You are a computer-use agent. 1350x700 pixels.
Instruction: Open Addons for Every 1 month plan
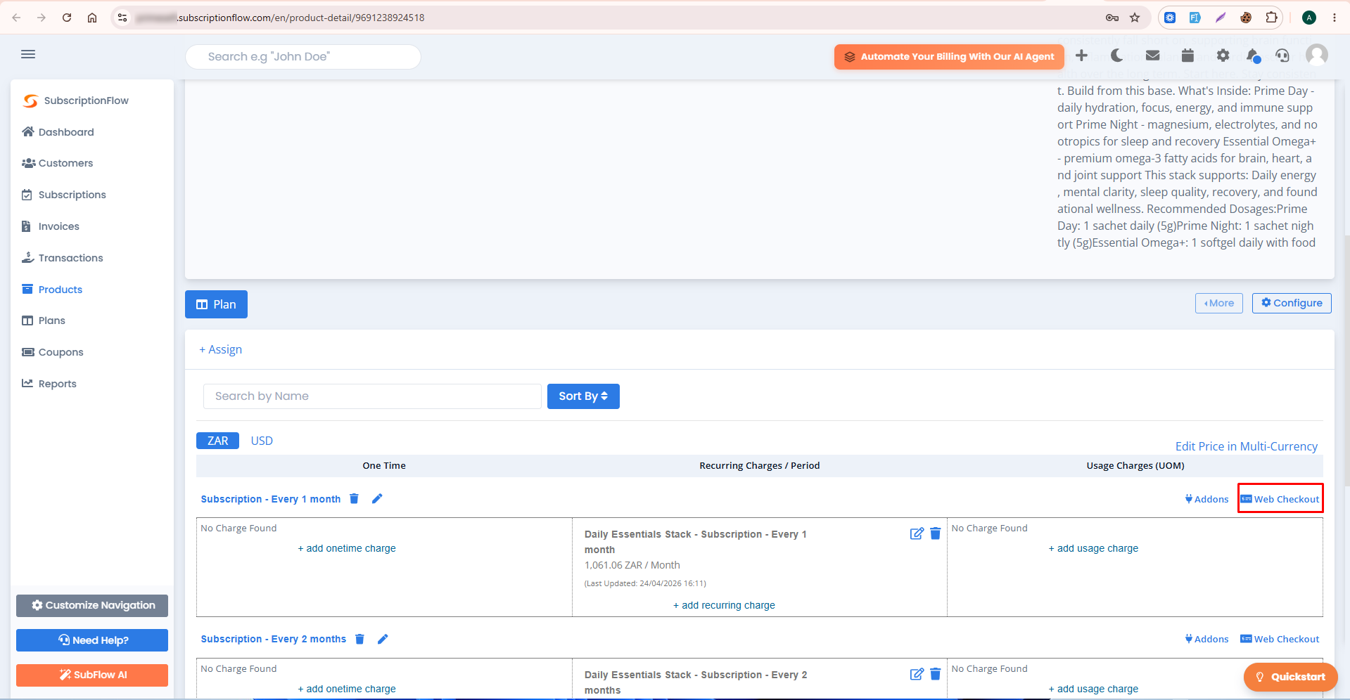[1206, 499]
